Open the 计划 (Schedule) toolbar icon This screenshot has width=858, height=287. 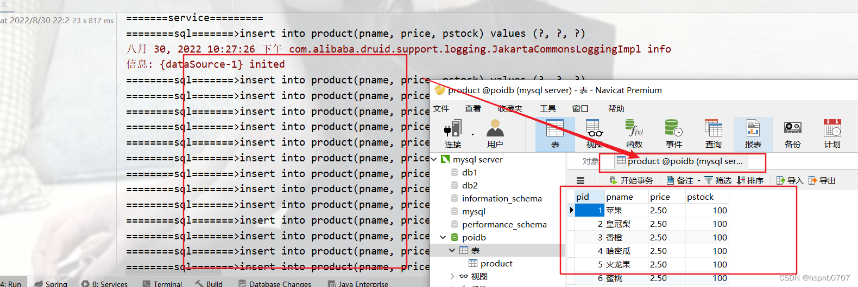coord(832,134)
